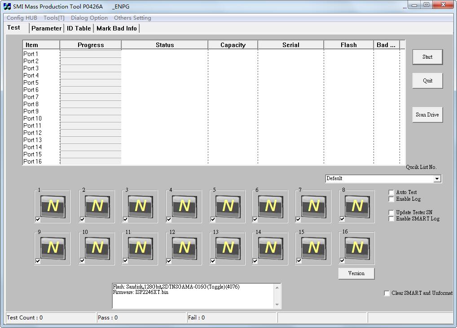Select the port 6 drive icon
457x328 pixels.
pyautogui.click(x=271, y=206)
